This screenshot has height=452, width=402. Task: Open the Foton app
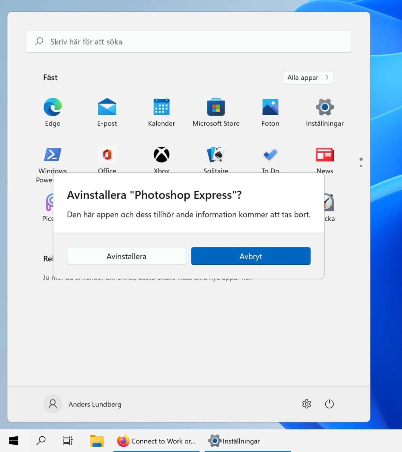270,112
